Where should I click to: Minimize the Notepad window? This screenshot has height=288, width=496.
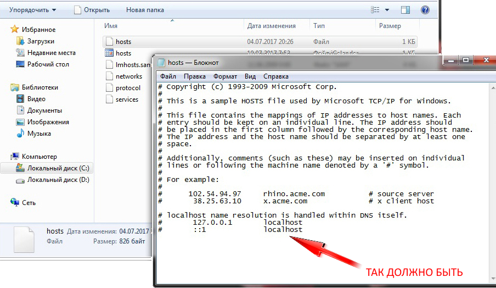[451, 60]
